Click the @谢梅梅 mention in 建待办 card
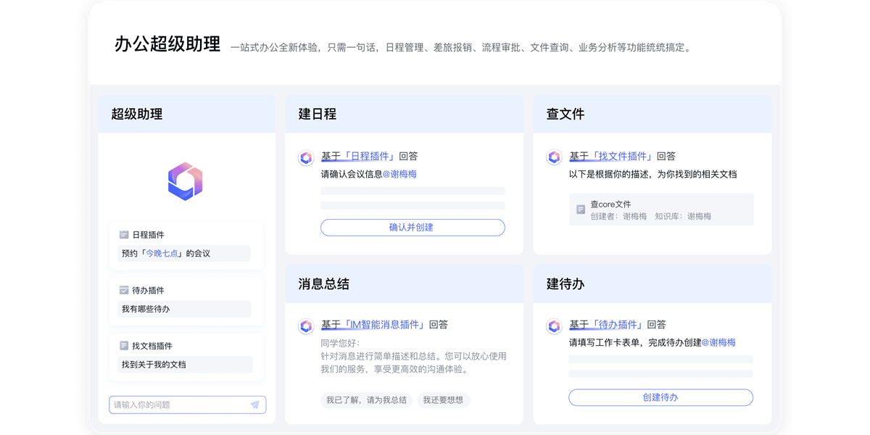This screenshot has height=435, width=870. [x=718, y=342]
